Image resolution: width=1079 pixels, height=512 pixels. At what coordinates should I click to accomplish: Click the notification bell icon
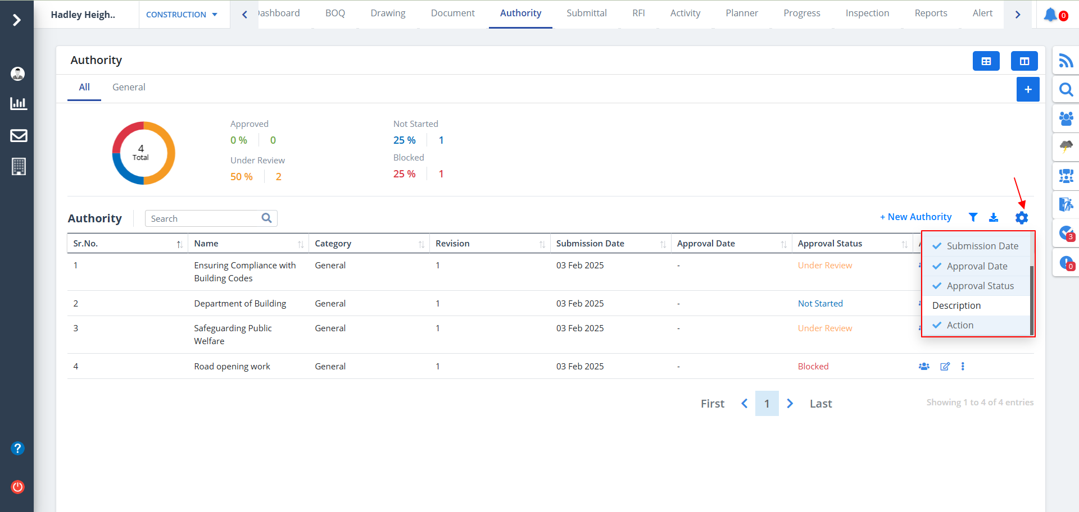[1050, 15]
